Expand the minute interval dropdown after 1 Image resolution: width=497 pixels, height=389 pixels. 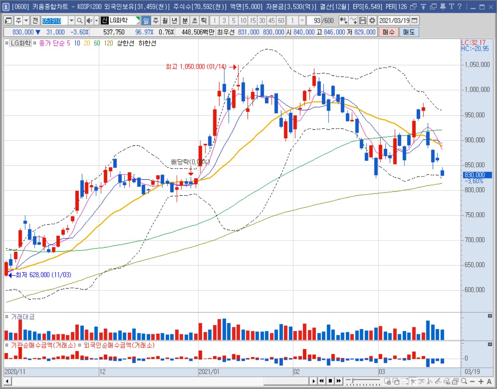tap(302, 20)
